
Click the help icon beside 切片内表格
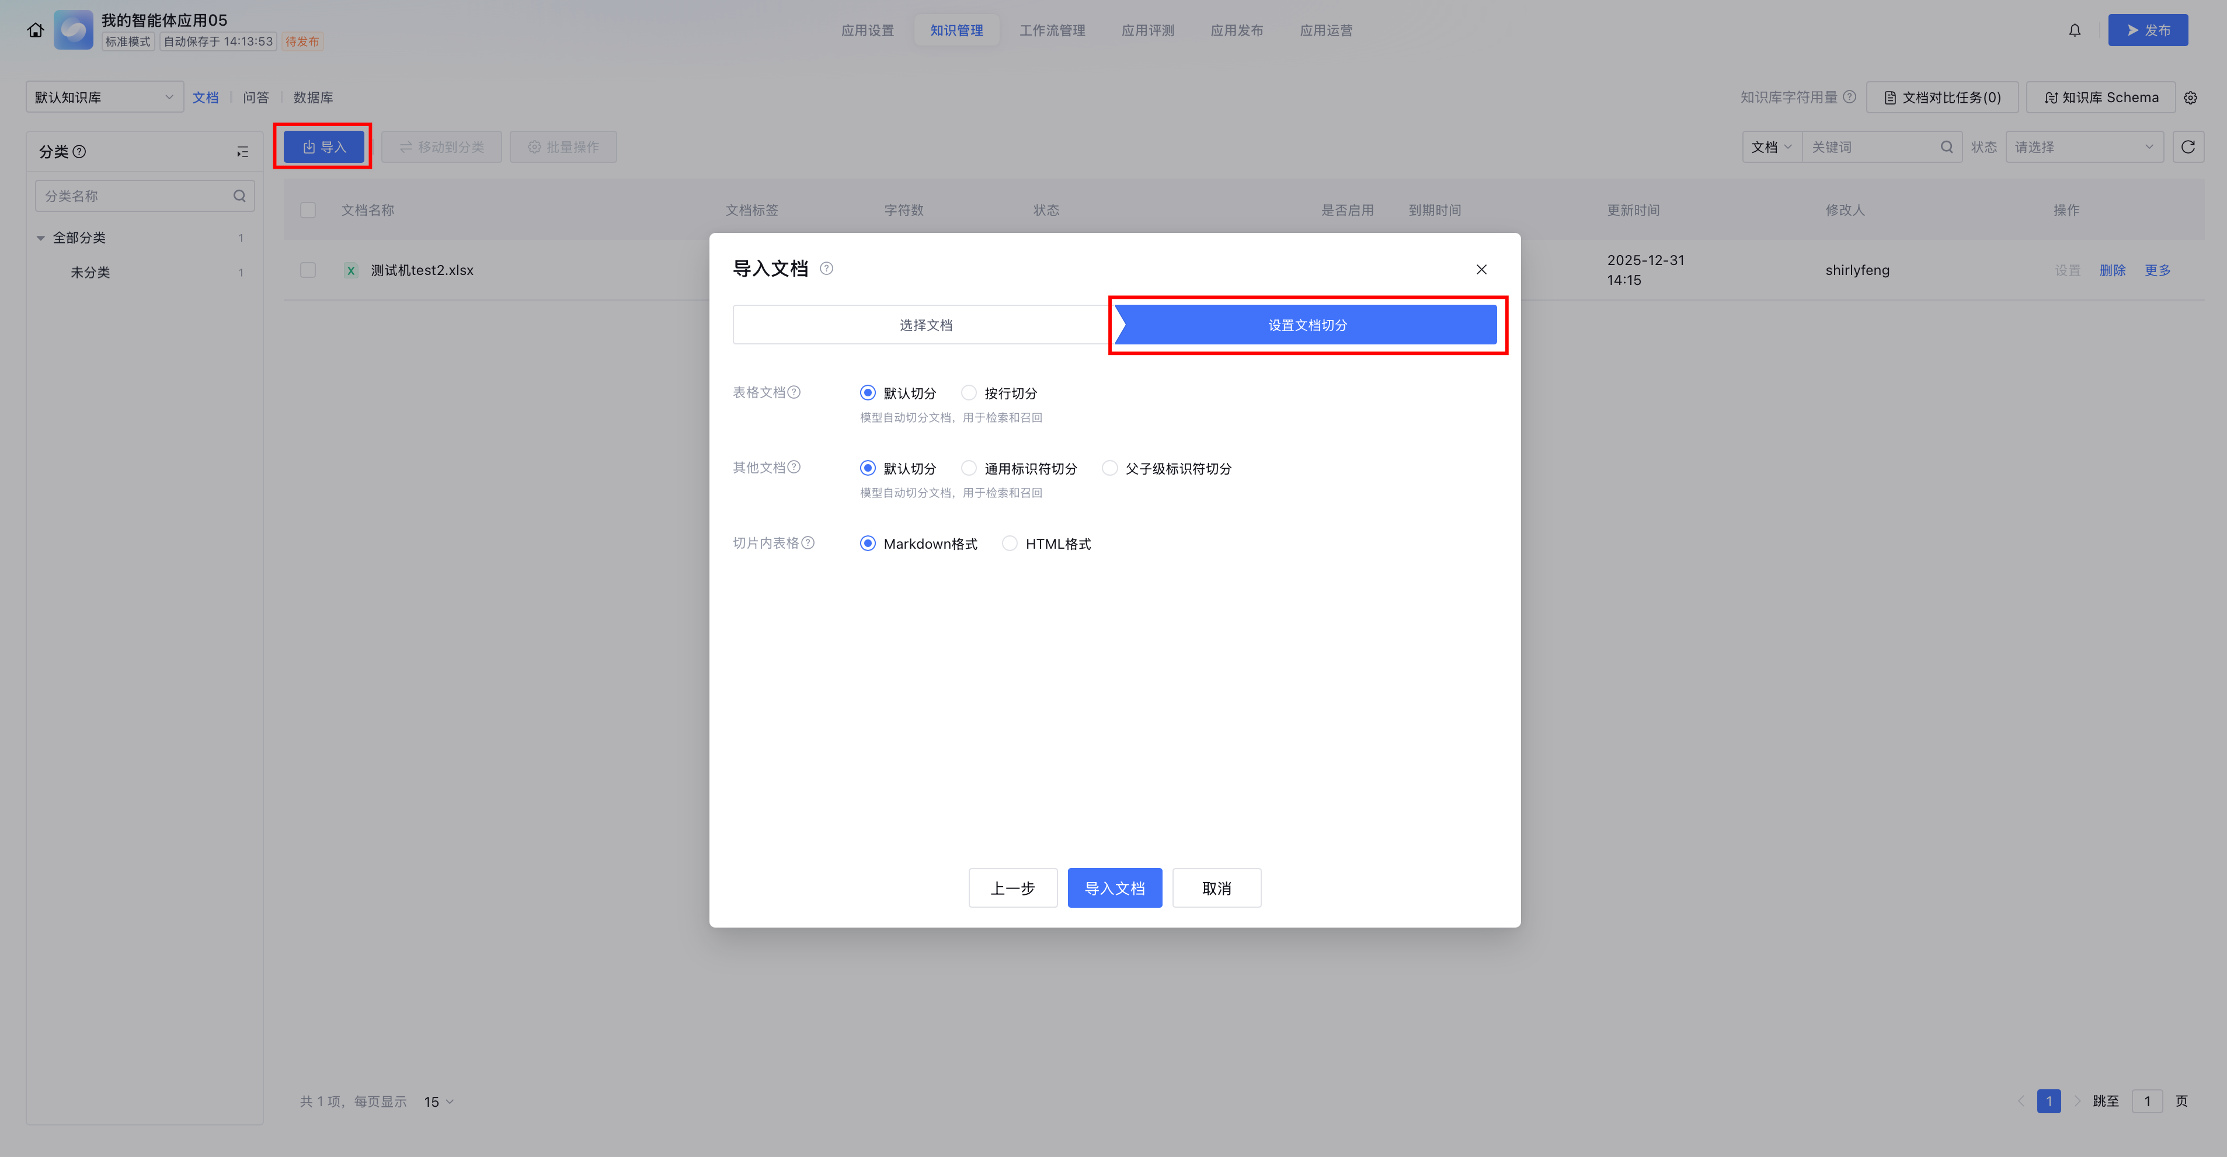[808, 543]
